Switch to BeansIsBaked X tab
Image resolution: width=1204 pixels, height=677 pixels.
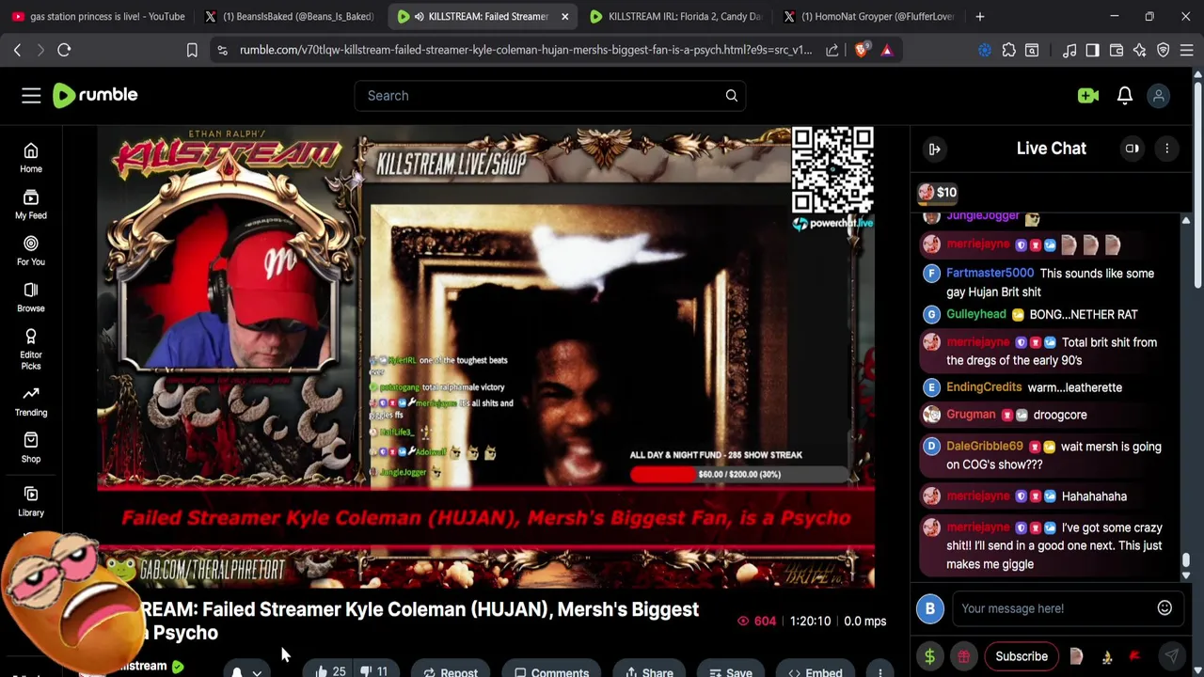pos(290,16)
